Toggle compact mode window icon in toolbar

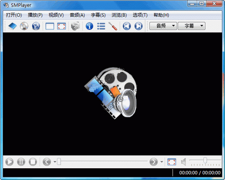49,26
